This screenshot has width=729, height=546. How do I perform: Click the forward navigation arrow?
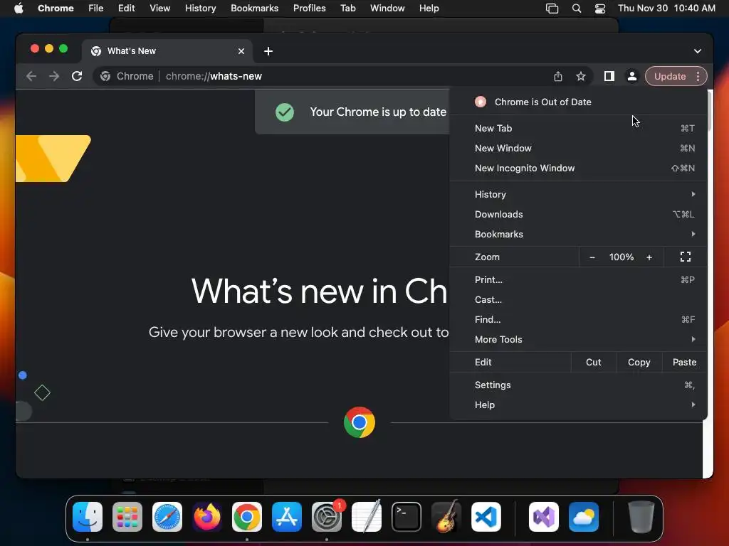pos(54,76)
